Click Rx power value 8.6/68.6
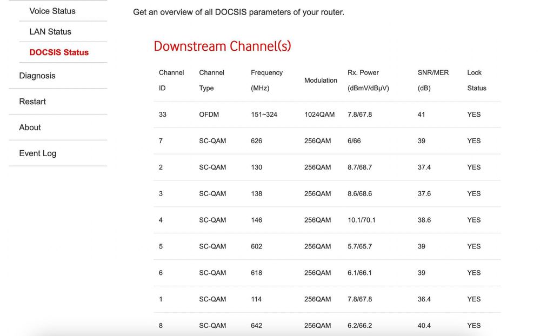This screenshot has height=336, width=540. click(x=359, y=193)
